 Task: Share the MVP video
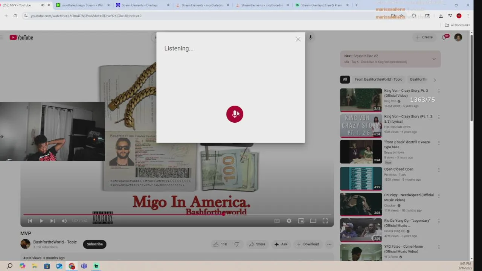[257, 244]
